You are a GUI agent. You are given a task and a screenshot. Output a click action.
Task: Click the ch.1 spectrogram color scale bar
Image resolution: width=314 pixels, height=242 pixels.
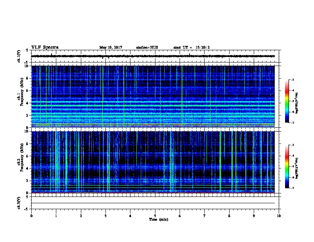coord(287,101)
